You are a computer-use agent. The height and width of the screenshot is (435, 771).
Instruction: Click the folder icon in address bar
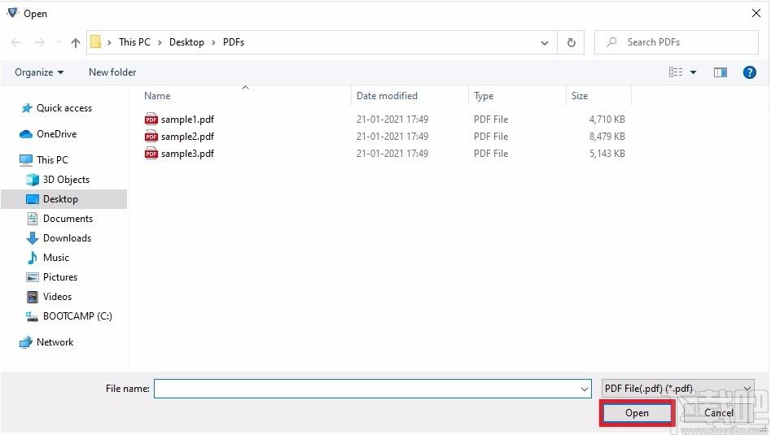96,42
